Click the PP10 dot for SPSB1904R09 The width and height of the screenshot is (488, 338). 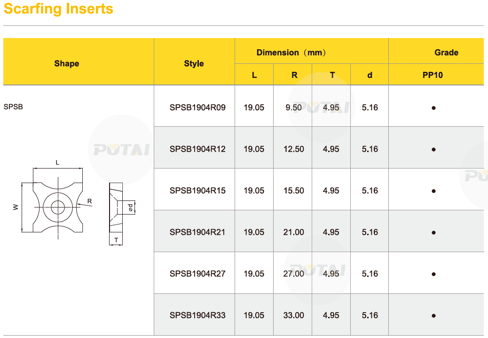(433, 108)
